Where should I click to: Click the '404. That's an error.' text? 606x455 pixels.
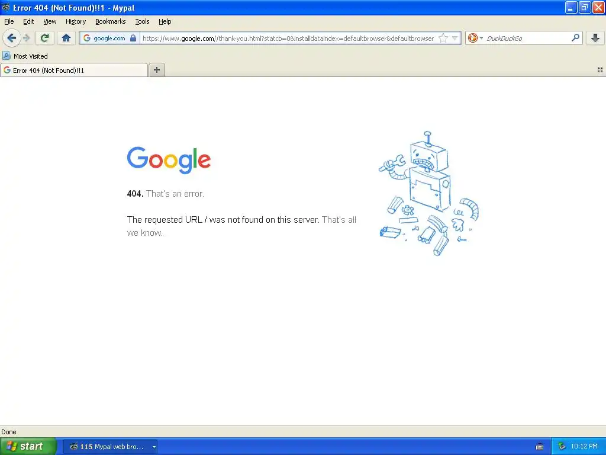coord(166,194)
